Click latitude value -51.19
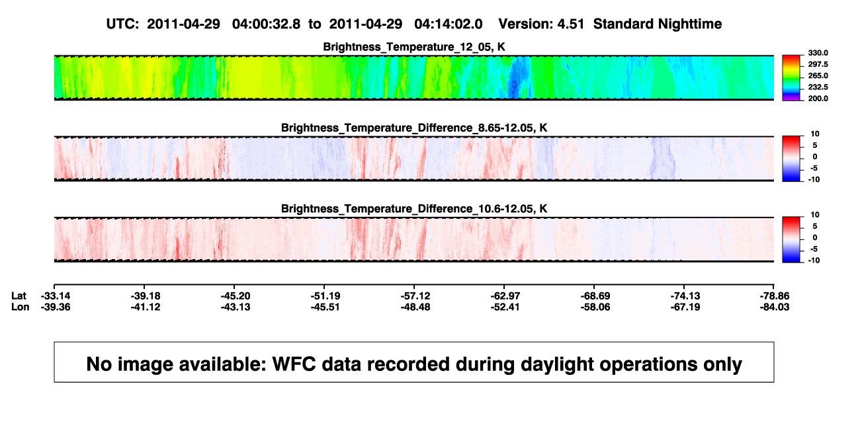Image resolution: width=860 pixels, height=441 pixels. pyautogui.click(x=325, y=296)
